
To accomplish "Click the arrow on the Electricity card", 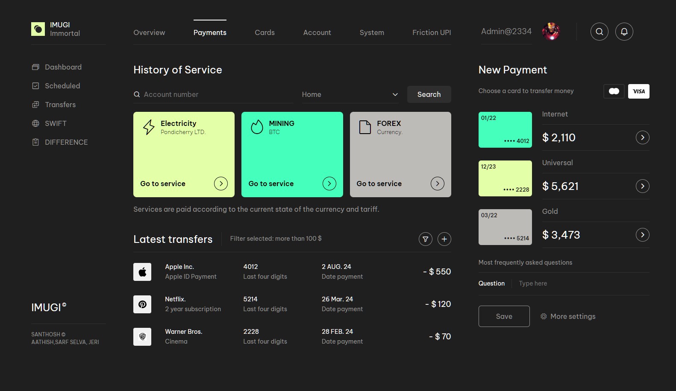I will pyautogui.click(x=221, y=184).
